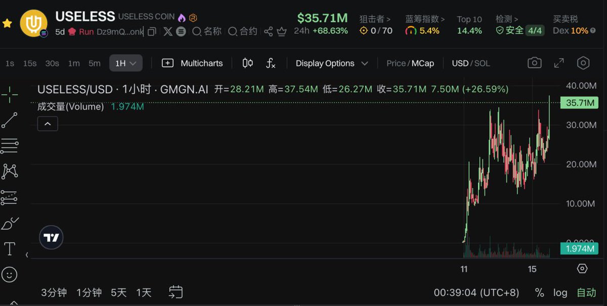
Task: Collapse the indicator legend with chevron
Action: pos(48,124)
